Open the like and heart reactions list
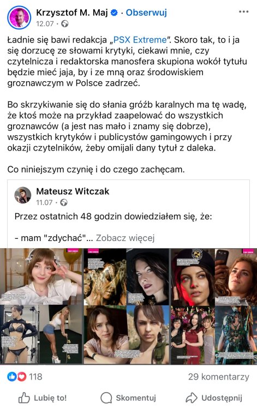Viewport: 257px width, 409px height. 17,377
